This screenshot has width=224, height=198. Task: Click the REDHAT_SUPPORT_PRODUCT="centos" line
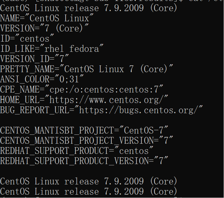76,151
